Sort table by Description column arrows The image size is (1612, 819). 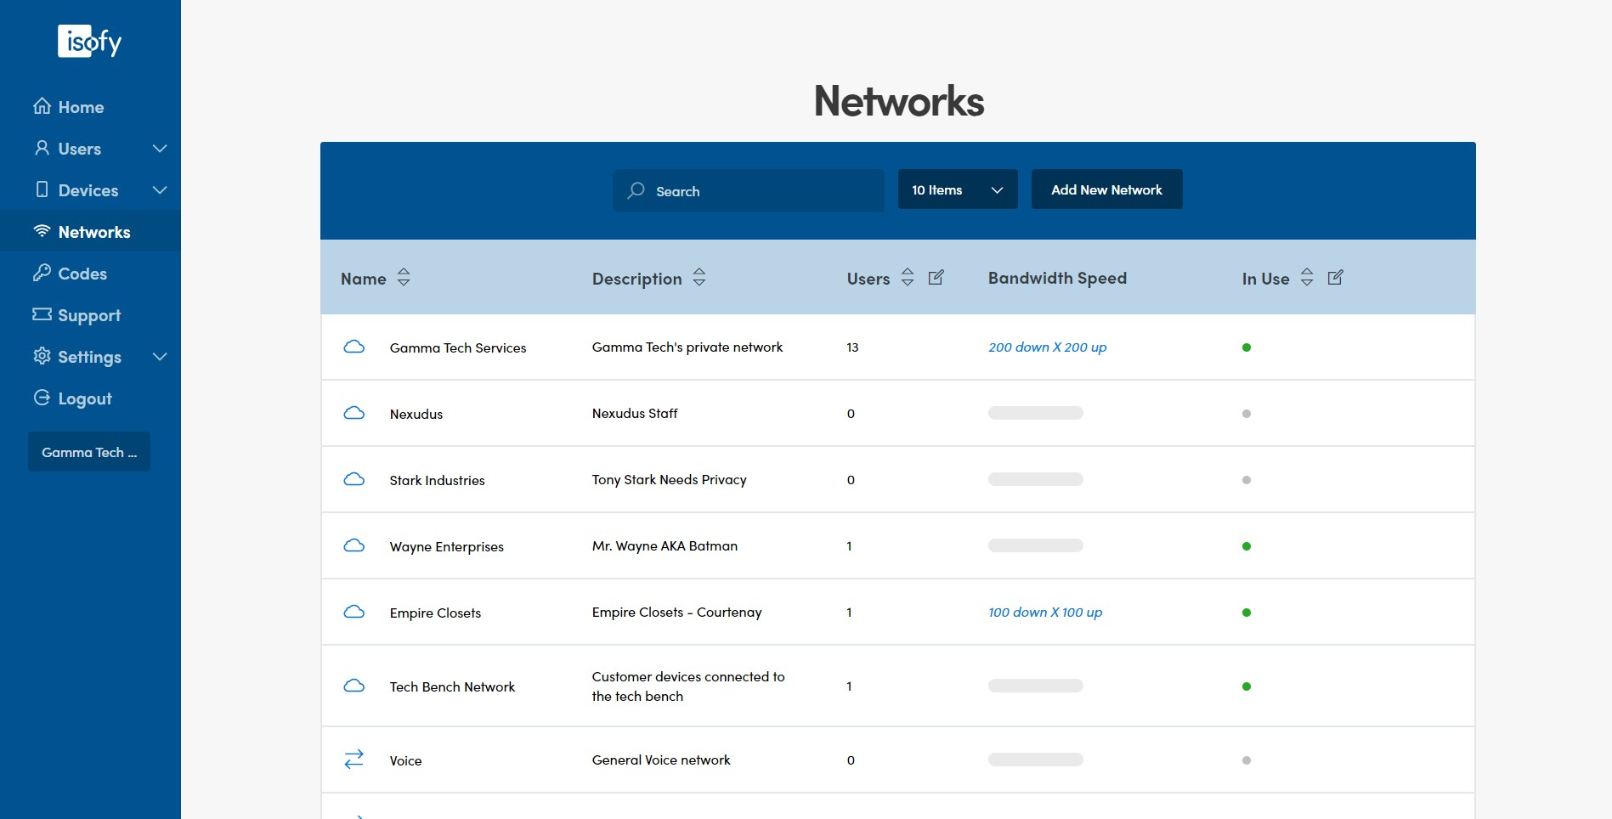699,277
